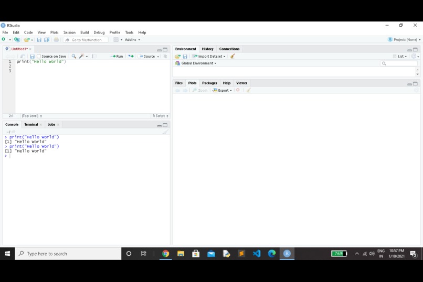Click the Run button in editor

117,56
